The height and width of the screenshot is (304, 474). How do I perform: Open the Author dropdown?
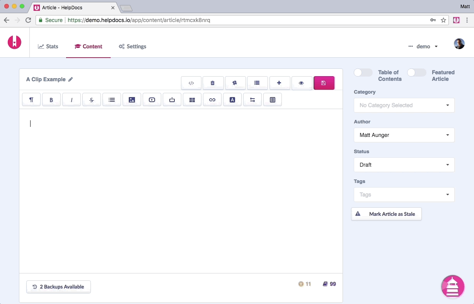404,135
